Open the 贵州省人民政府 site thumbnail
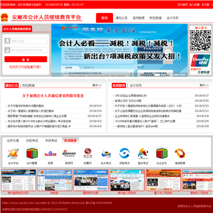The height and width of the screenshot is (213, 213). click(x=127, y=180)
